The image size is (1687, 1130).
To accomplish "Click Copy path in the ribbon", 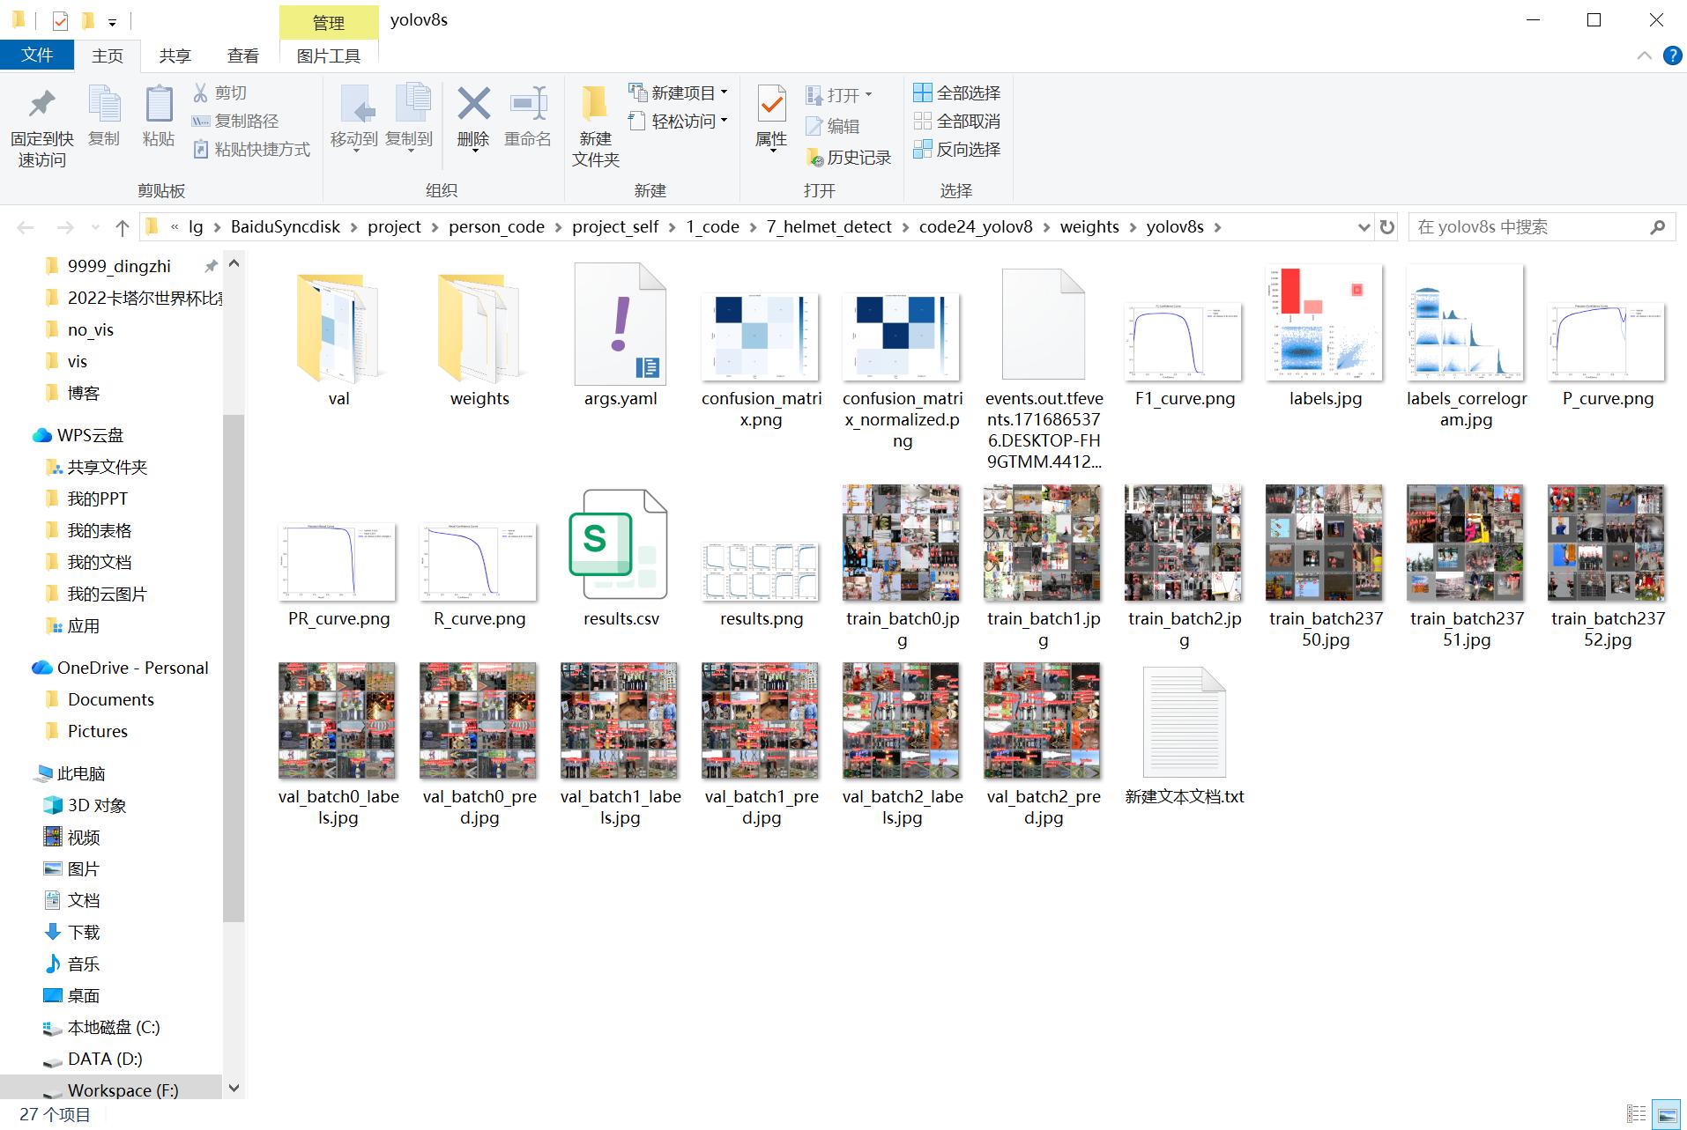I will (235, 121).
